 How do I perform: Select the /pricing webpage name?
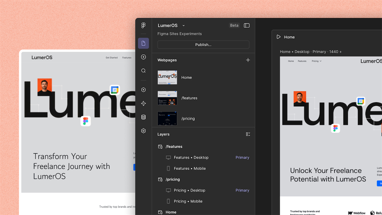188,118
